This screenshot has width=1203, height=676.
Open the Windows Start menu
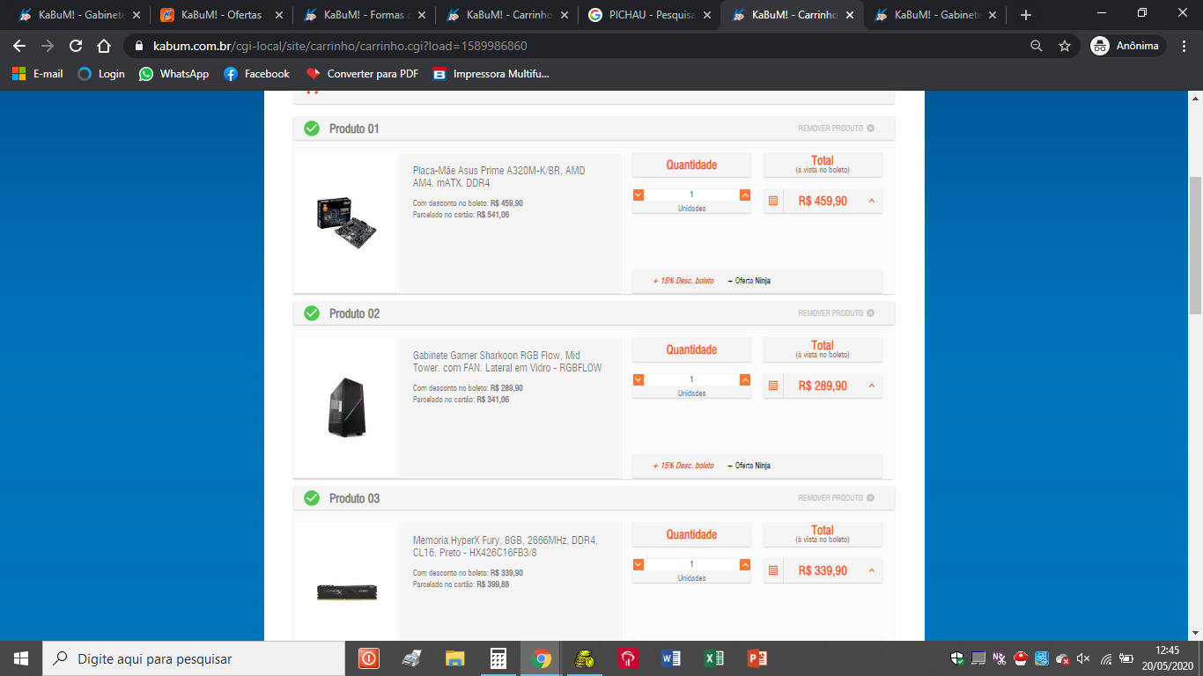click(21, 658)
